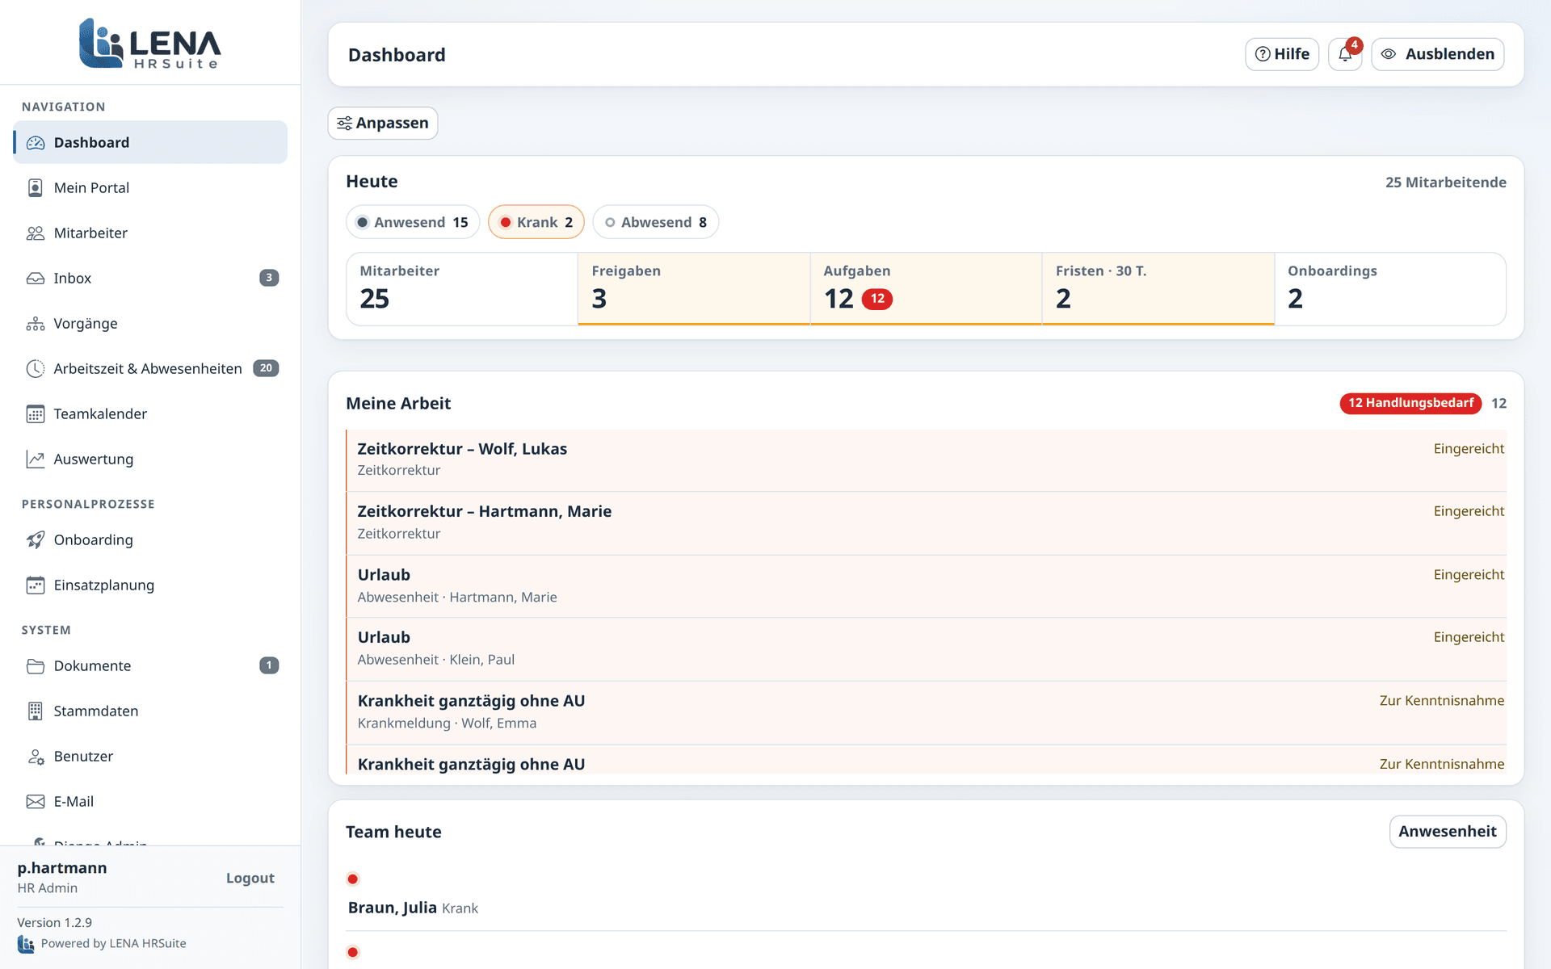Select the Onboardings 2 tile
Image resolution: width=1551 pixels, height=969 pixels.
pos(1390,289)
